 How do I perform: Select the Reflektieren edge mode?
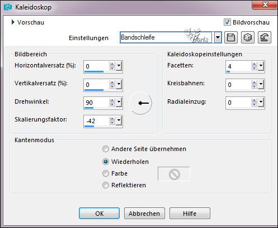coord(106,185)
